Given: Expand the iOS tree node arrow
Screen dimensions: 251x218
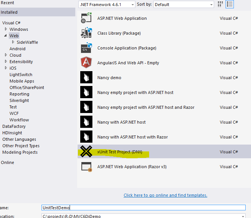Looking at the screenshot, I should 6,68.
